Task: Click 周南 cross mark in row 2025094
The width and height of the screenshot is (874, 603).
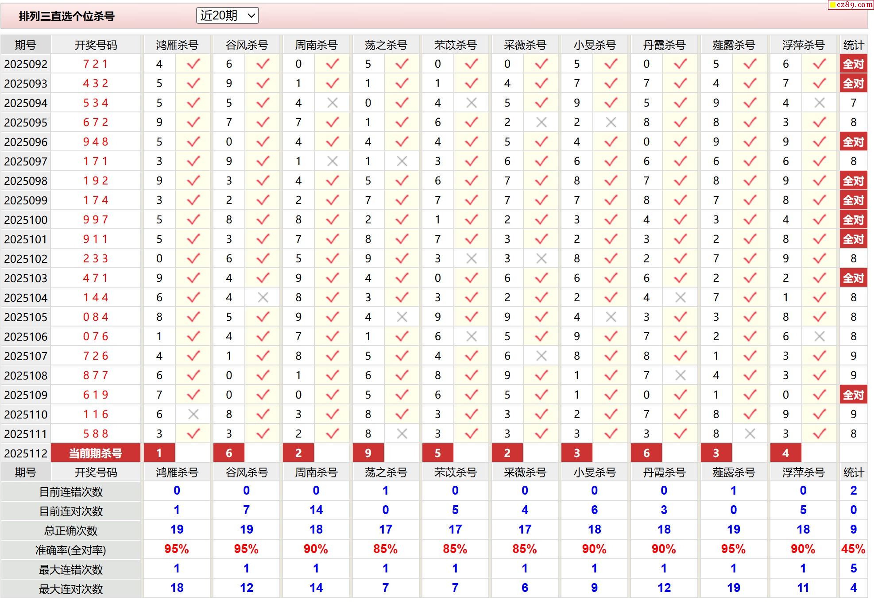Action: point(332,103)
